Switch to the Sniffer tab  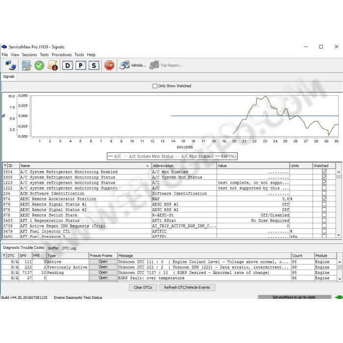click(53, 248)
